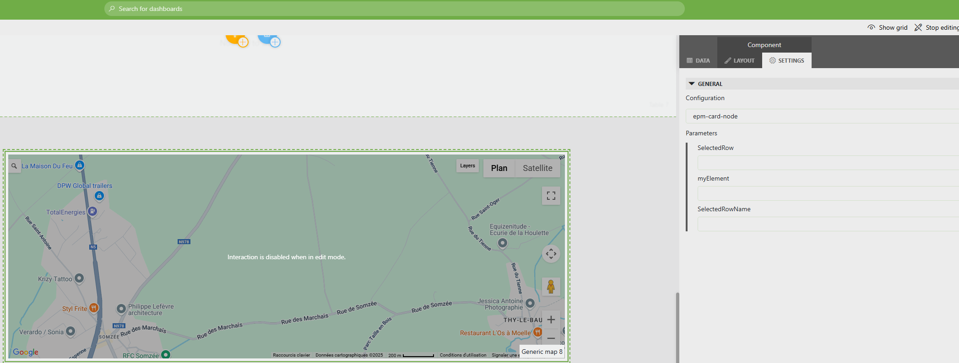Image resolution: width=959 pixels, height=363 pixels.
Task: Select the SETTINGS tab
Action: (x=787, y=60)
